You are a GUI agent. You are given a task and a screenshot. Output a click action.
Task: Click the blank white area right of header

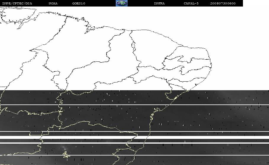point(256,4)
